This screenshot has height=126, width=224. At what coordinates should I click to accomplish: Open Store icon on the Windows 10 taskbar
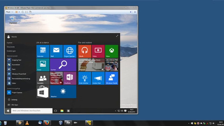[x=68, y=111]
